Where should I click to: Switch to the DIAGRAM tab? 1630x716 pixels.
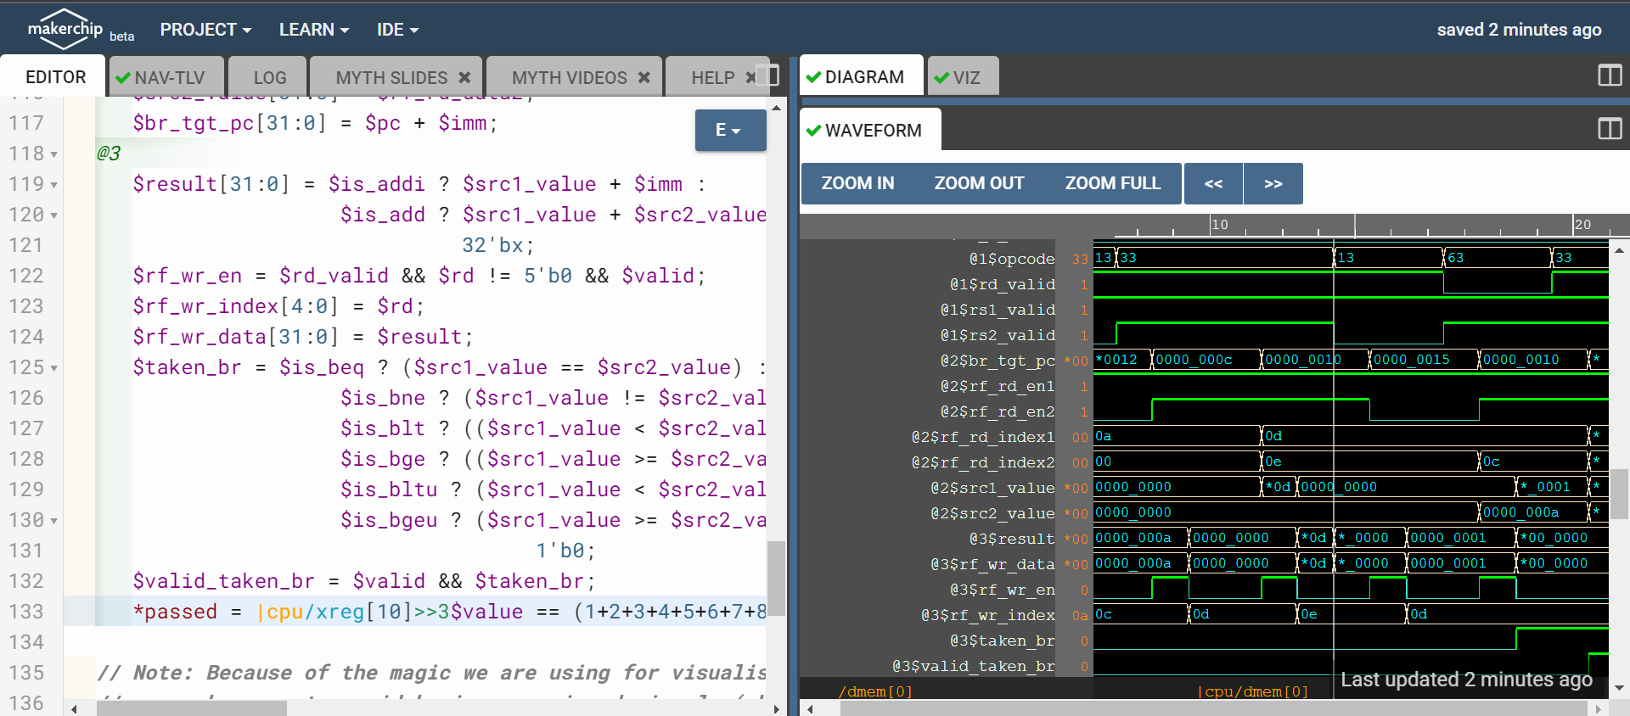862,77
